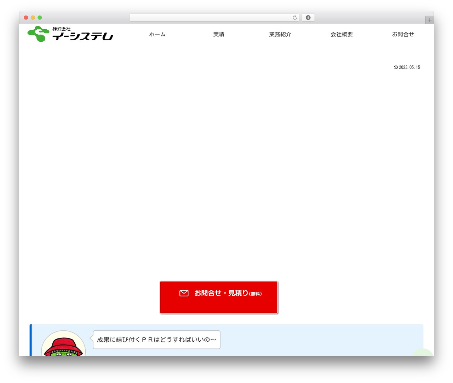Select お問合せ in the top navigation
Screen dimensions: 453x383
point(403,34)
